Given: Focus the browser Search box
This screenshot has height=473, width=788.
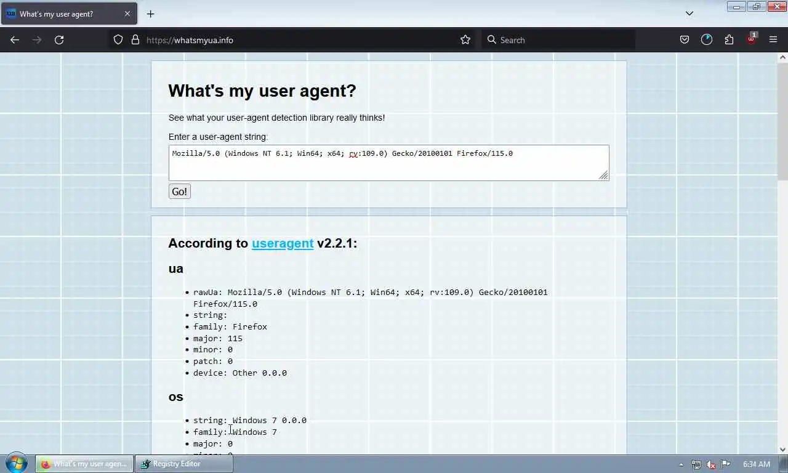Looking at the screenshot, I should [559, 40].
